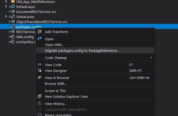This screenshot has height=116, width=178.
Task: Select Blame (Annotate) menu entry
Action: point(95,114)
